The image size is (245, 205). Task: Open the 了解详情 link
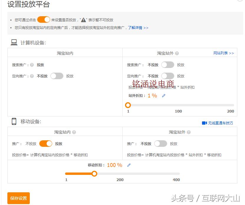point(135,27)
